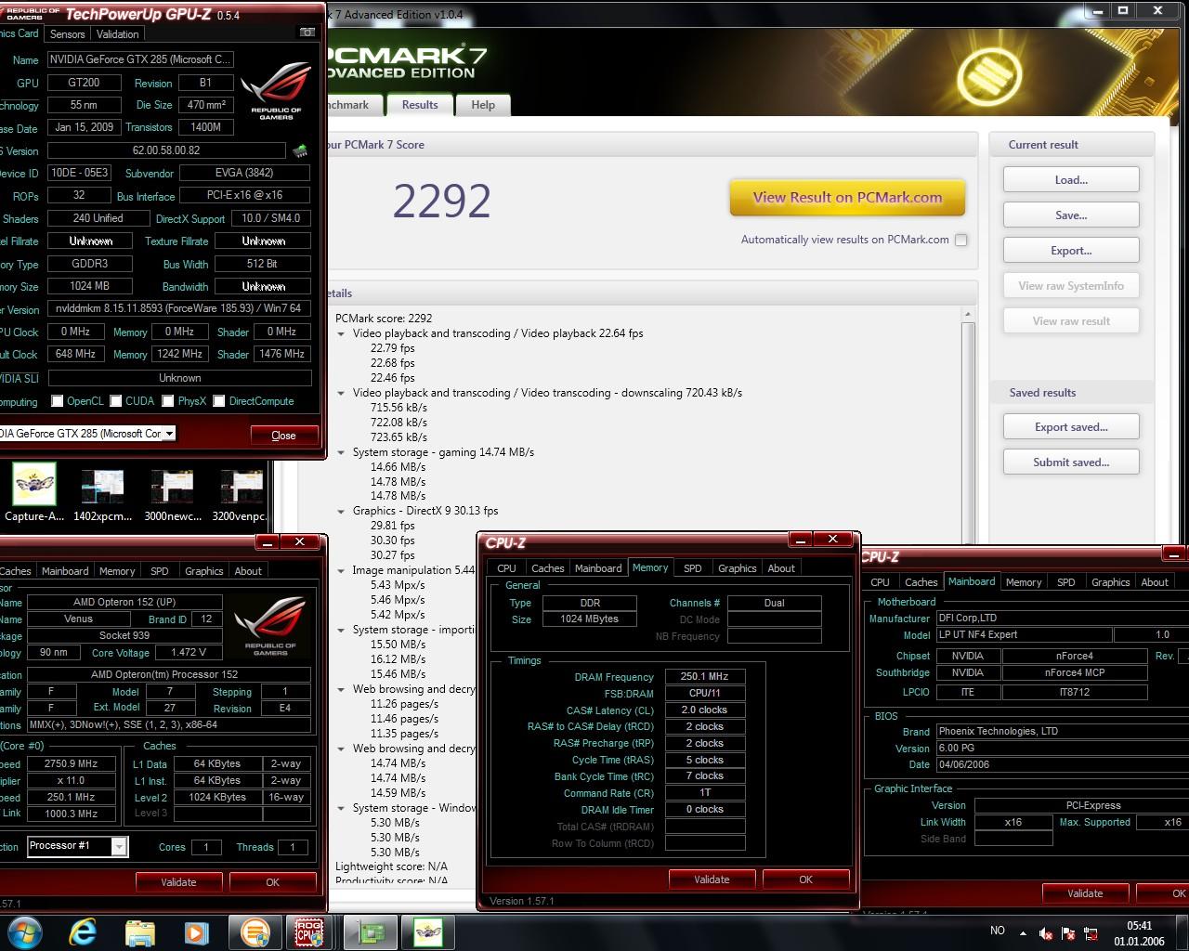The image size is (1189, 951).
Task: Open About tab in CPU-Z CPU window
Action: (248, 571)
